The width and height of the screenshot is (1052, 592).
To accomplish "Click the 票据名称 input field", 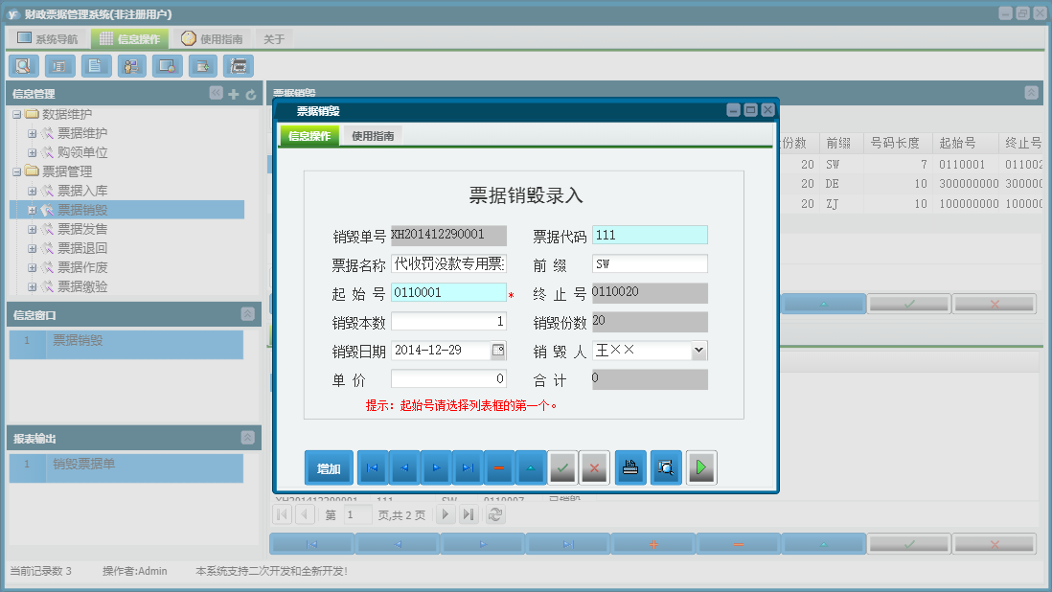I will click(448, 263).
